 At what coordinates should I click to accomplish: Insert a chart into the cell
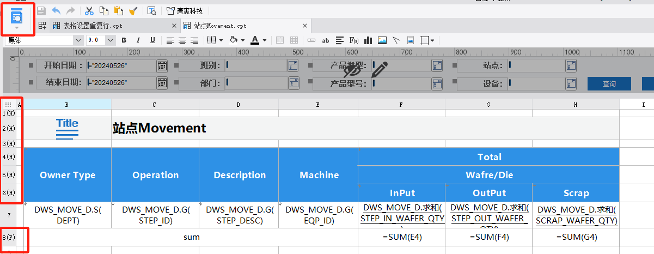point(368,40)
